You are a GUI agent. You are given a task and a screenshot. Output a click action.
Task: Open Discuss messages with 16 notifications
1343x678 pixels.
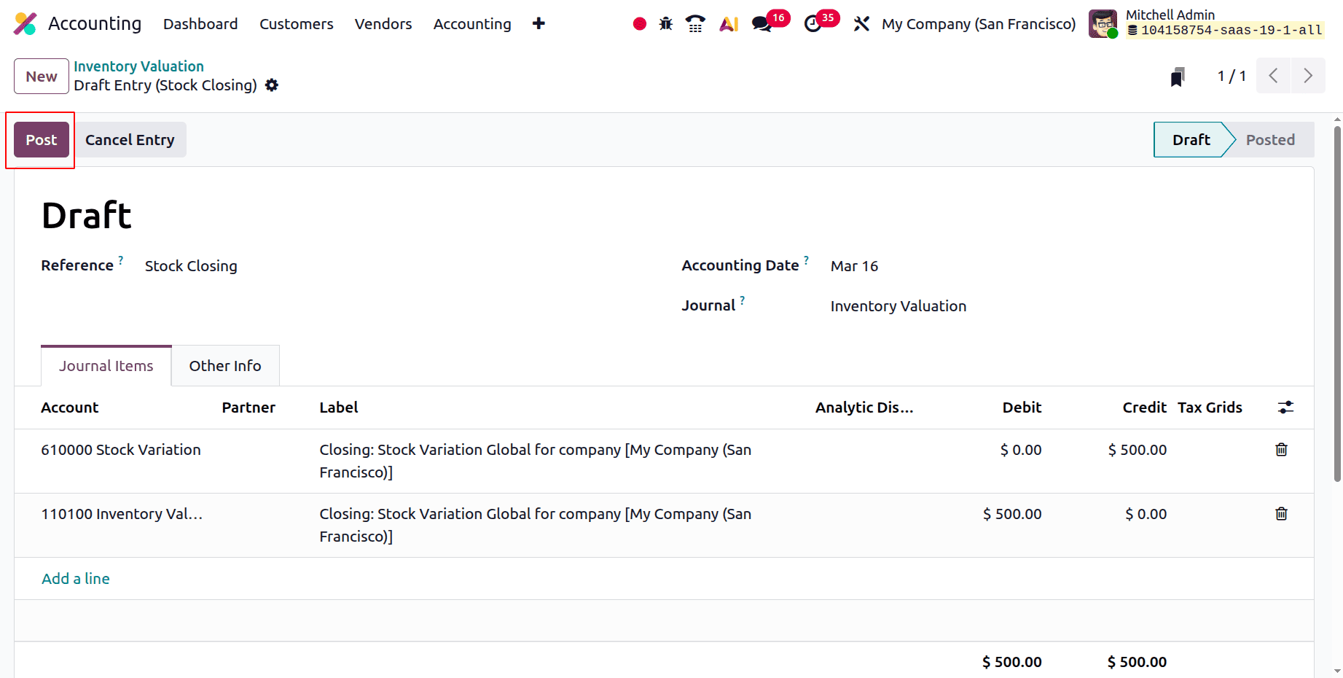(x=761, y=23)
